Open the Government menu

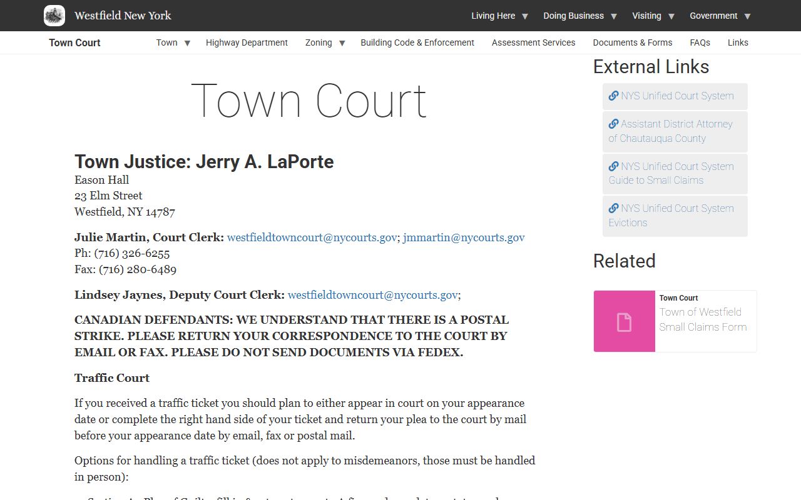(x=713, y=16)
